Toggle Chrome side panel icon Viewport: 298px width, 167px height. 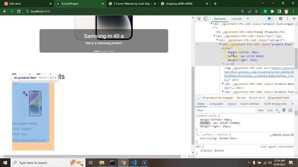coord(279,11)
